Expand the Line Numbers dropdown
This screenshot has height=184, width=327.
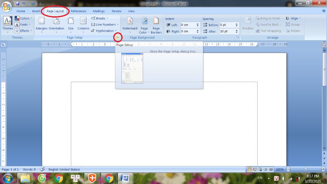105,24
